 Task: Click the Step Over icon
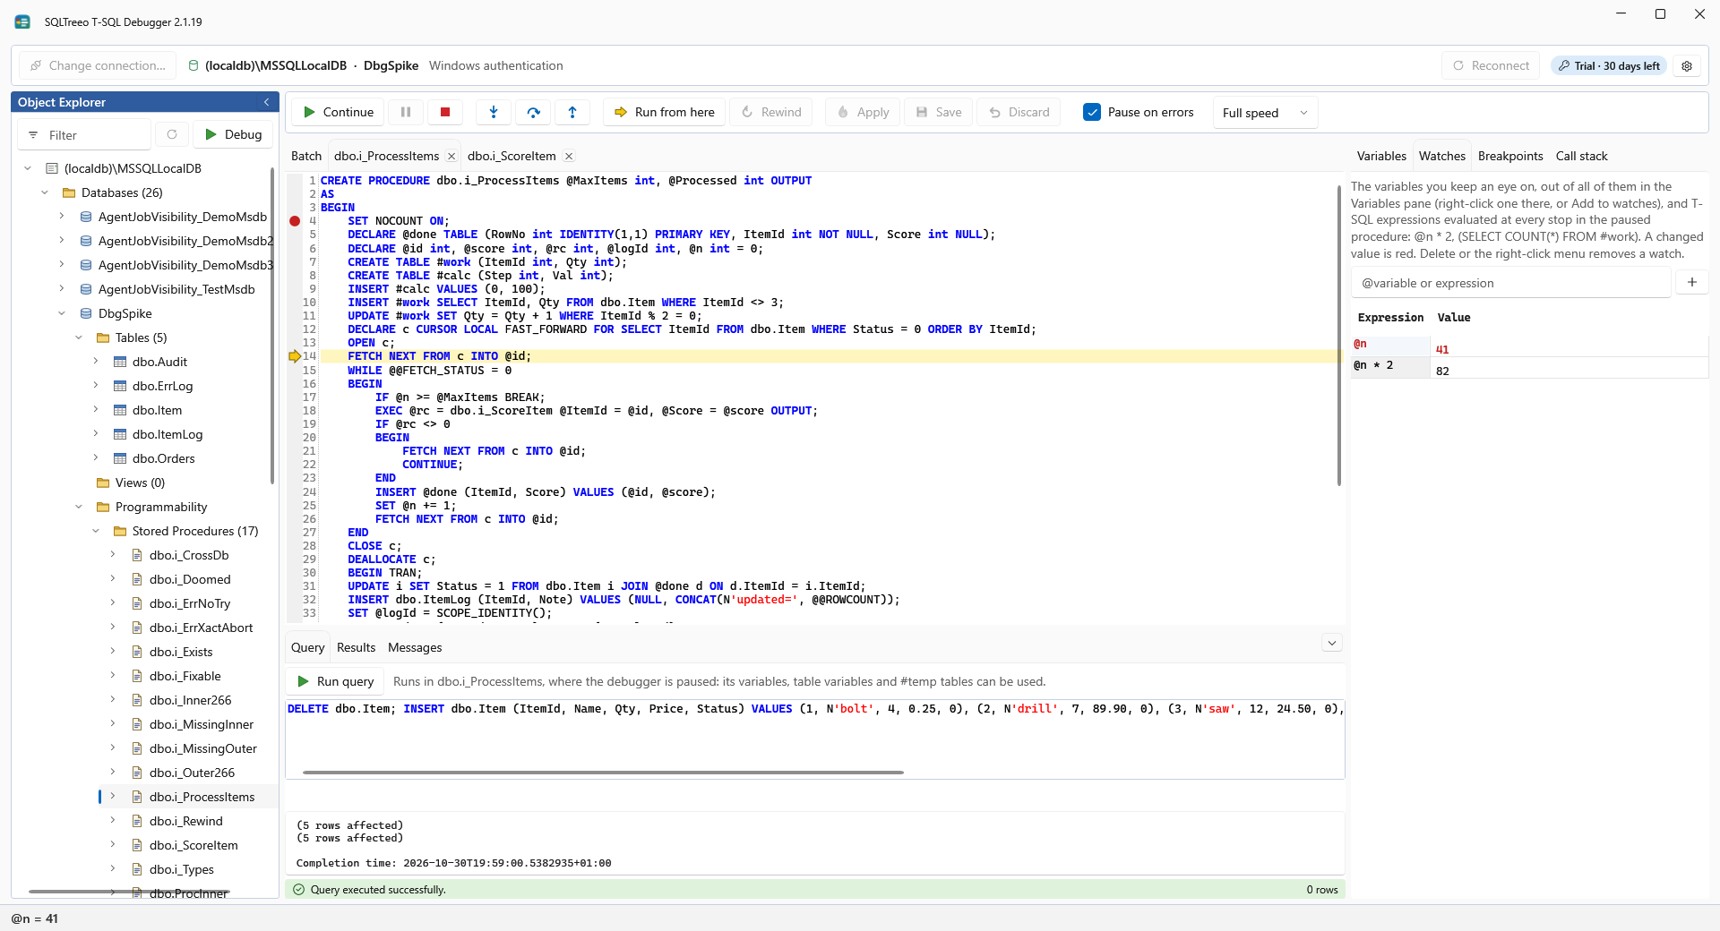point(533,112)
